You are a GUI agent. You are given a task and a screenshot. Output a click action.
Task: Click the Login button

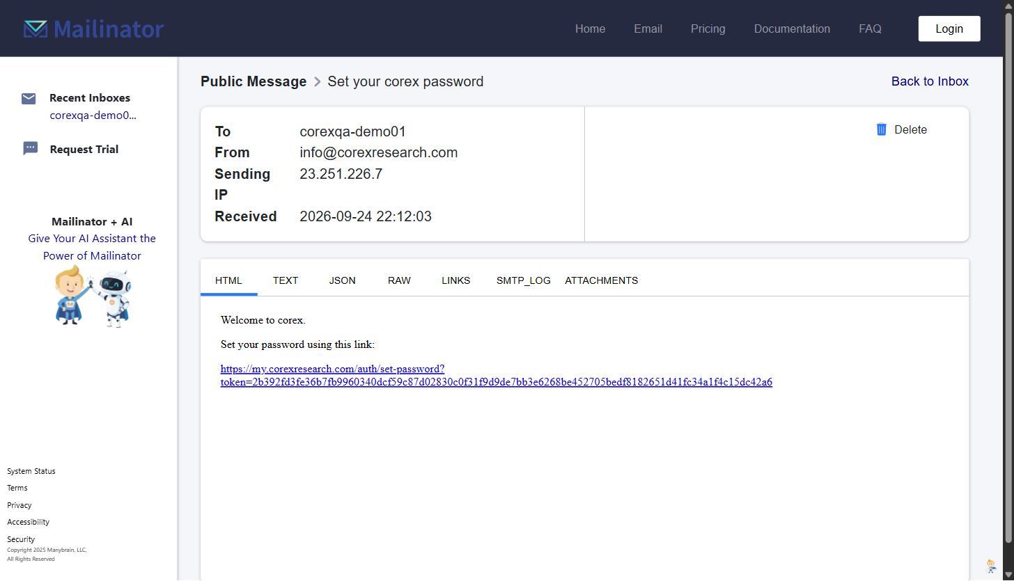click(949, 29)
